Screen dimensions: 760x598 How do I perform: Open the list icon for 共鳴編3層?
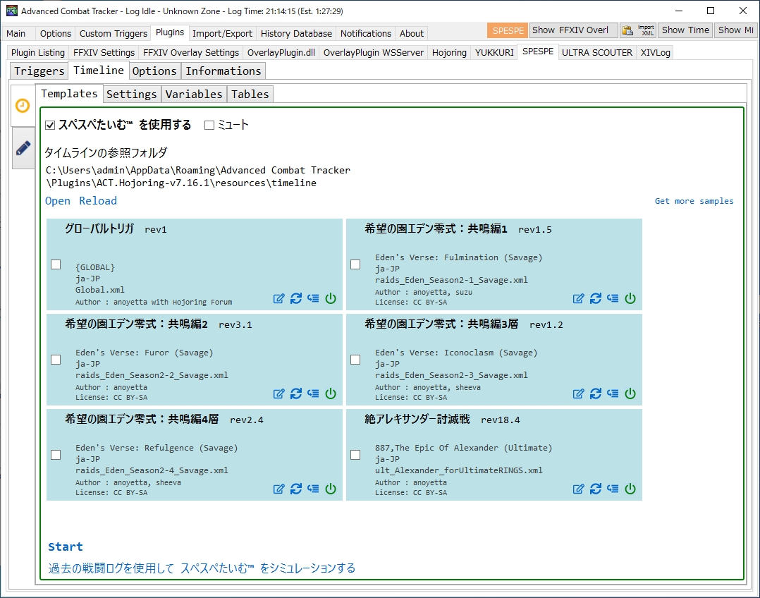(613, 393)
